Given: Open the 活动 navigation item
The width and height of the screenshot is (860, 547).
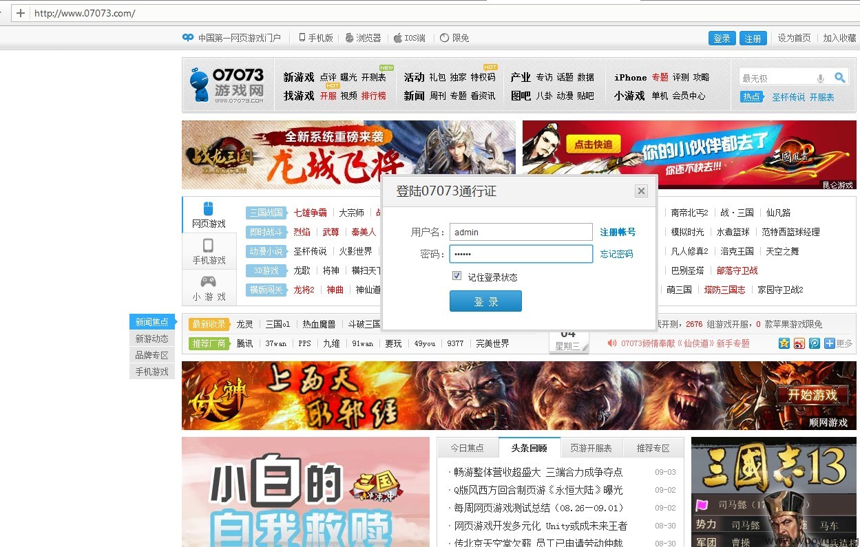Looking at the screenshot, I should point(414,77).
